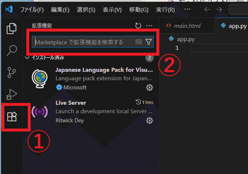Clear extensions search results icon
The width and height of the screenshot is (248, 174).
(x=138, y=42)
